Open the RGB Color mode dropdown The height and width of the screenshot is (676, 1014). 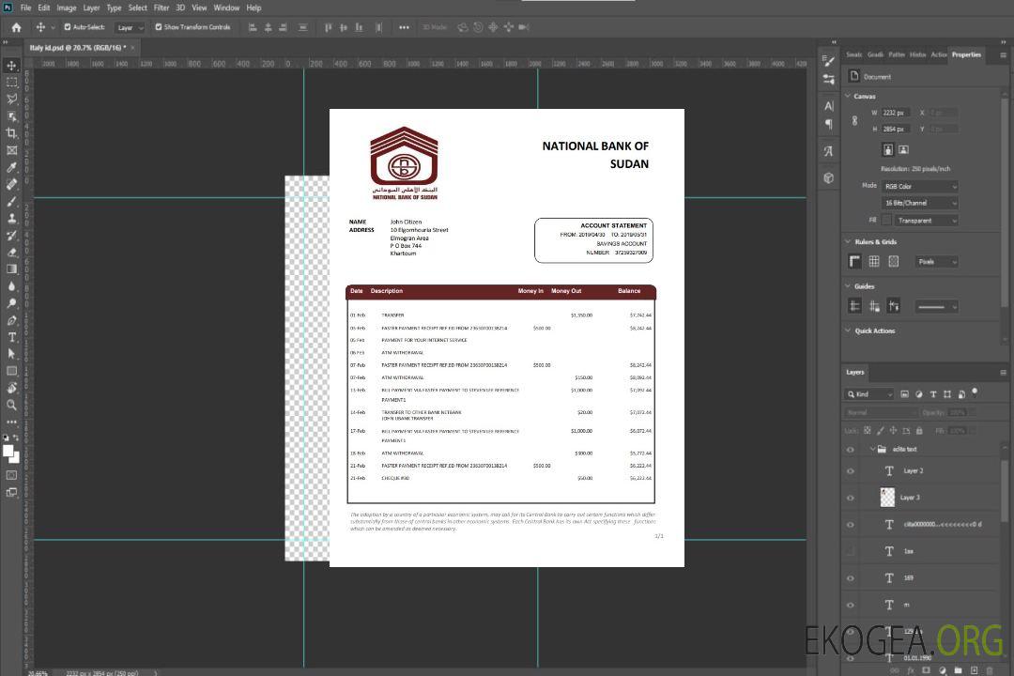pos(919,186)
